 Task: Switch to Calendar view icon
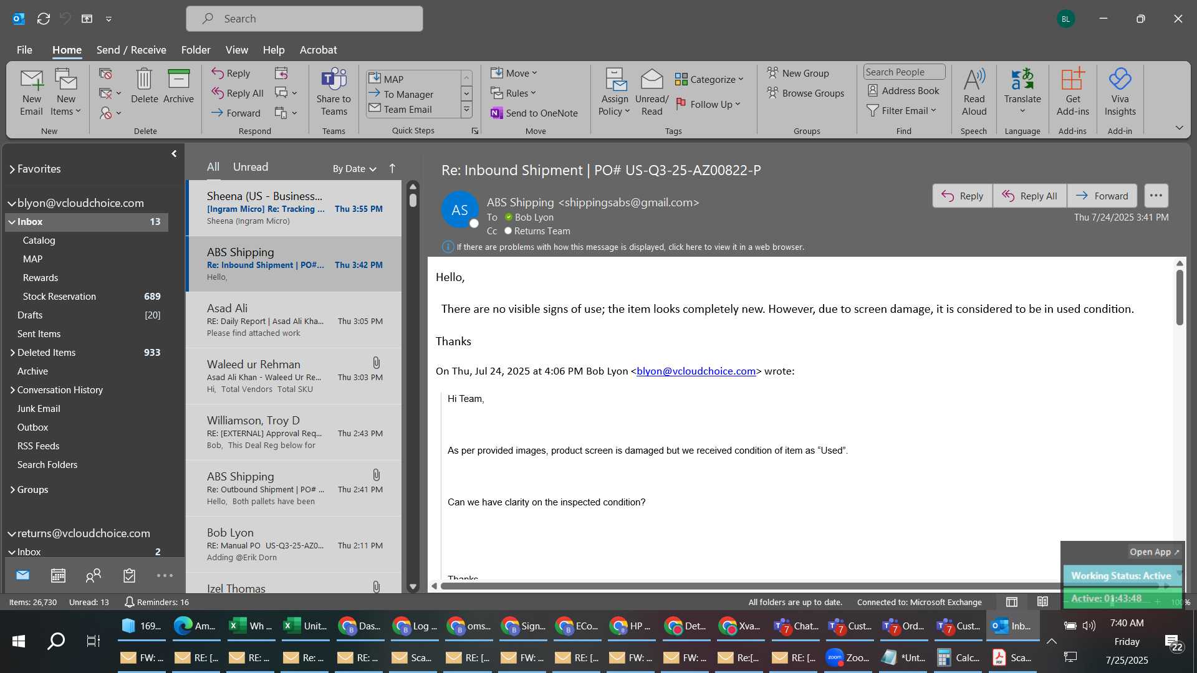pos(58,575)
